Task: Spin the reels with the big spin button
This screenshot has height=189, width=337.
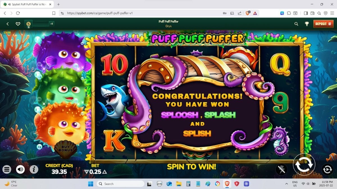Action: 304,165
